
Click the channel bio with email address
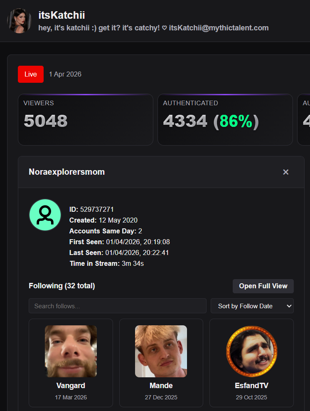point(153,28)
